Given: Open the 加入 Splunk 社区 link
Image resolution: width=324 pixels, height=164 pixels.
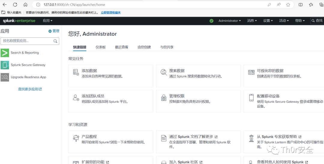Looking at the screenshot, I should pyautogui.click(x=186, y=162).
